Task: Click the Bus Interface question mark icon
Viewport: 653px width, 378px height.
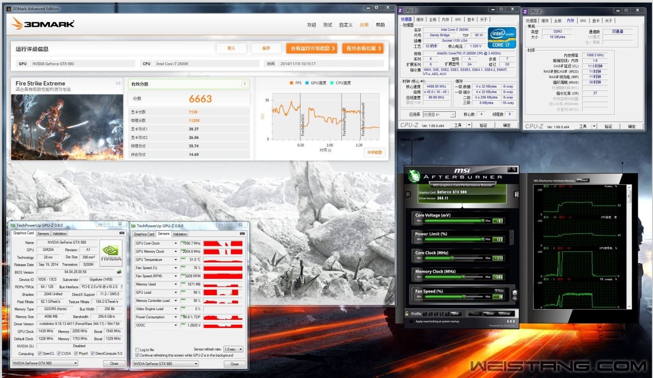Action: [x=121, y=287]
